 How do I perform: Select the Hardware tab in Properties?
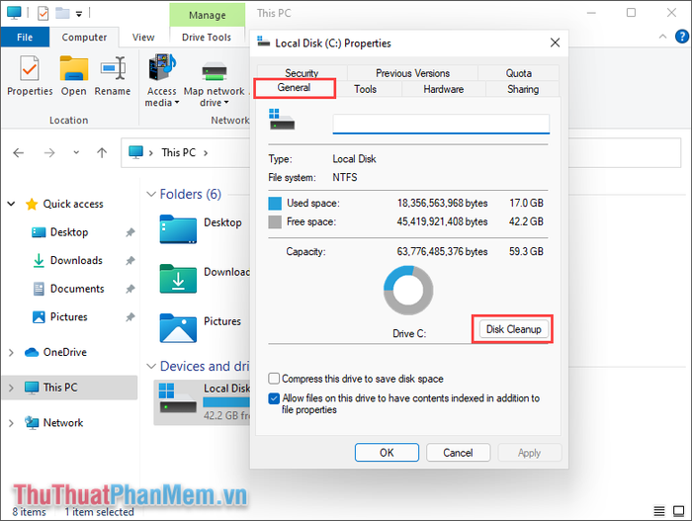(444, 89)
